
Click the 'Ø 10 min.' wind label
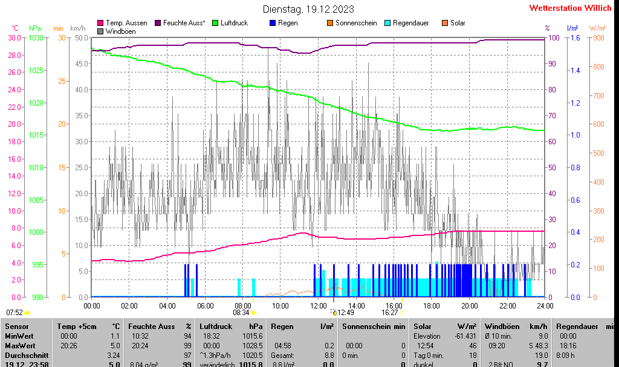(498, 336)
